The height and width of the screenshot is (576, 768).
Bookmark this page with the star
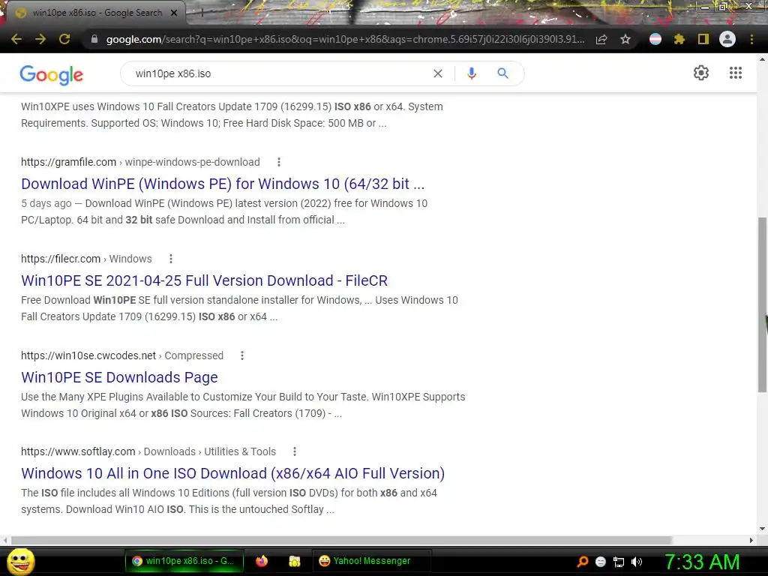pos(625,39)
